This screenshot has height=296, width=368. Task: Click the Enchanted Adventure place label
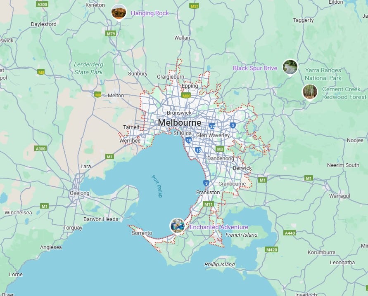tap(219, 227)
